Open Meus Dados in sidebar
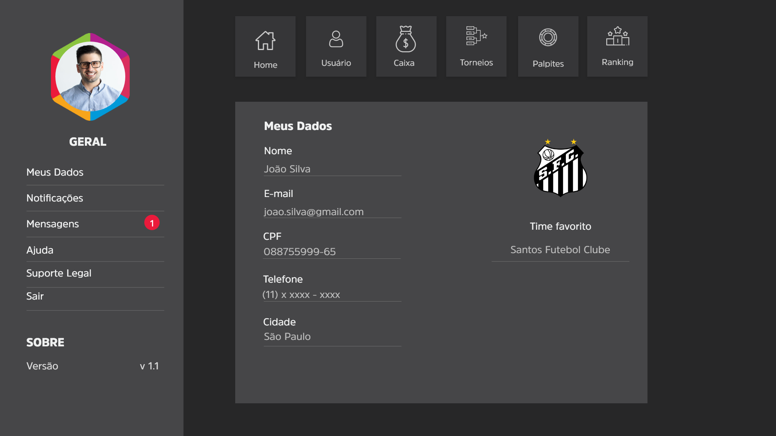This screenshot has height=436, width=776. (x=55, y=172)
